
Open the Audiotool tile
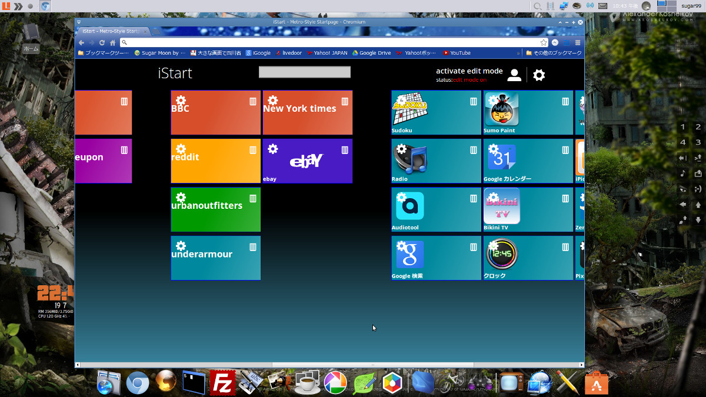click(436, 209)
